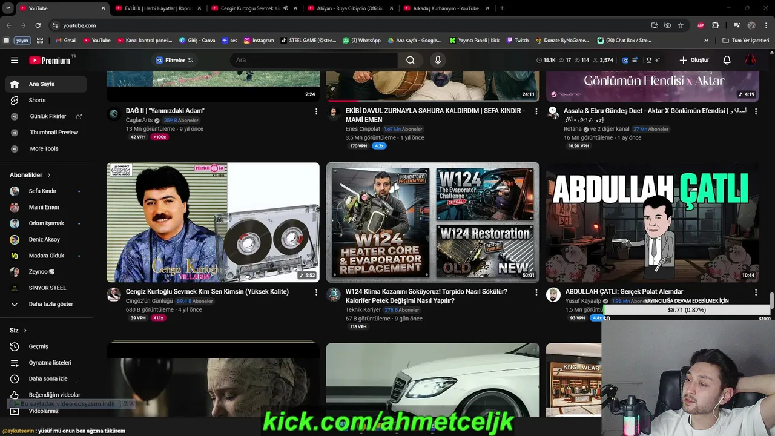Play the W124 Heater Core thumbnail video
Image resolution: width=775 pixels, height=436 pixels.
(x=433, y=222)
